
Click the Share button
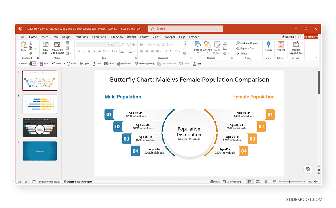point(311,37)
